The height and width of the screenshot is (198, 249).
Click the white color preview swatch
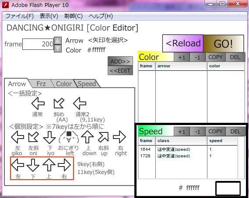(x=228, y=188)
